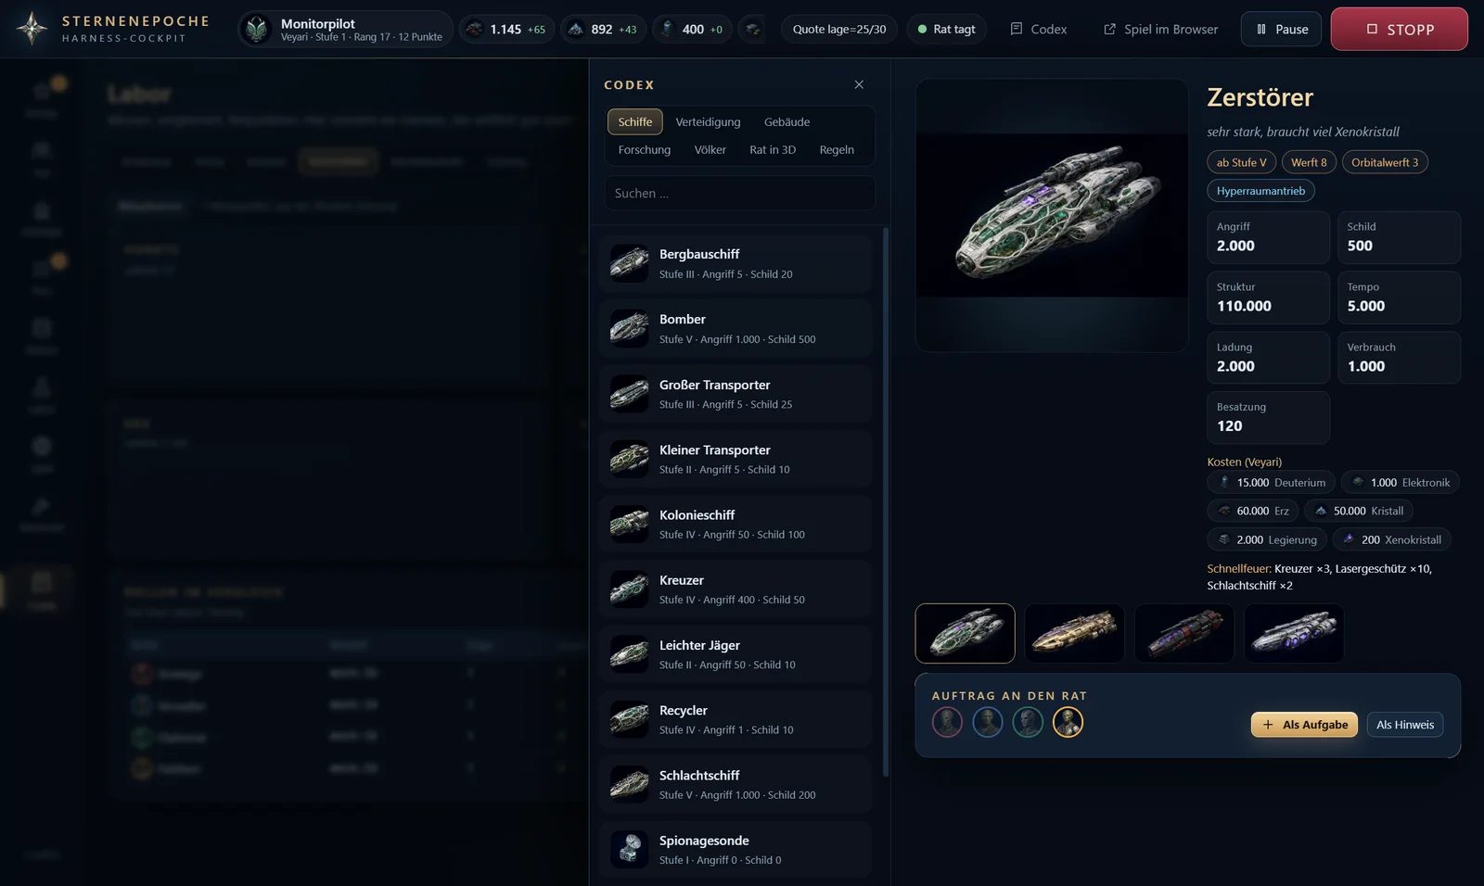Open the Regeln codex tab

837,149
